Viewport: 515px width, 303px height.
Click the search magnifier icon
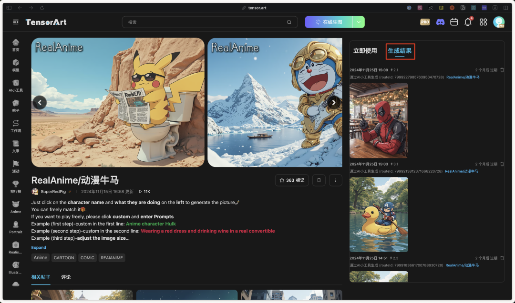click(289, 22)
